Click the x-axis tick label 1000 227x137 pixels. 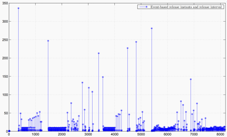pos(35,134)
